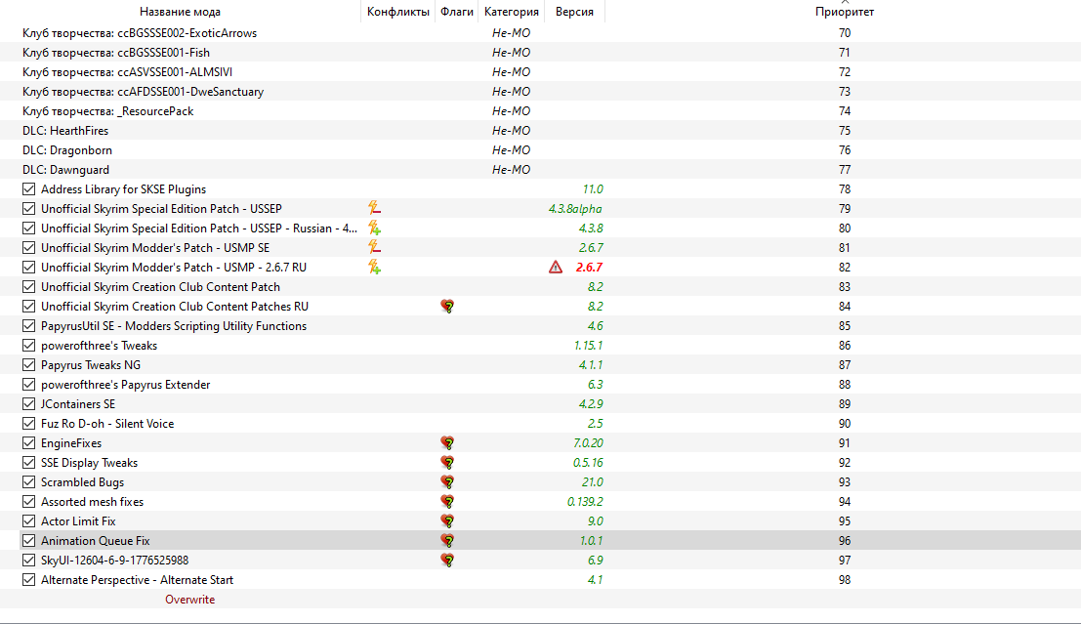1081x624 pixels.
Task: Select SkyUI-12604-6-9-1776525988 mod name
Action: (114, 560)
